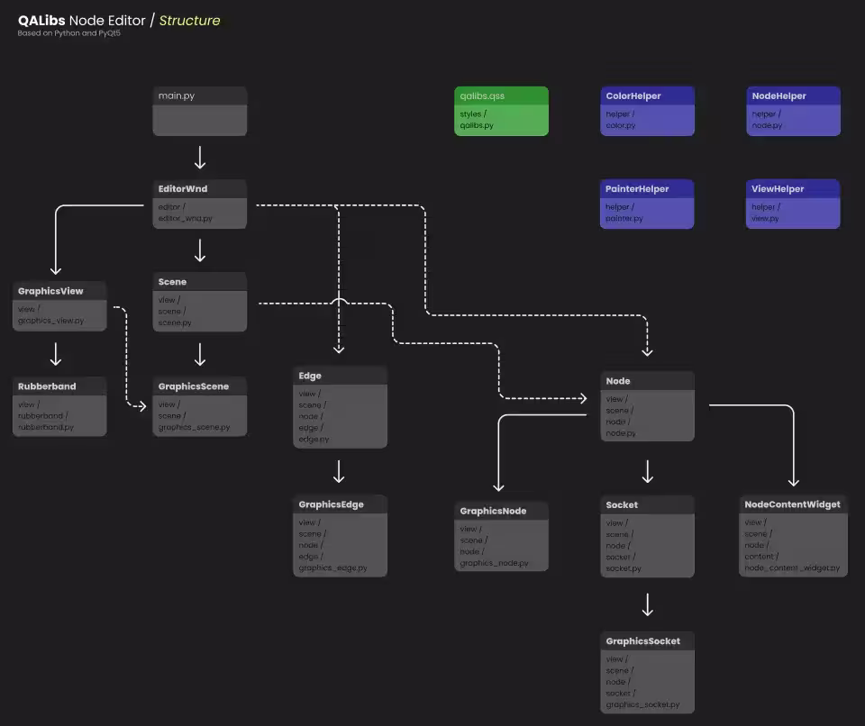This screenshot has height=726, width=865.
Task: Select the Rubberband node title
Action: [x=47, y=386]
